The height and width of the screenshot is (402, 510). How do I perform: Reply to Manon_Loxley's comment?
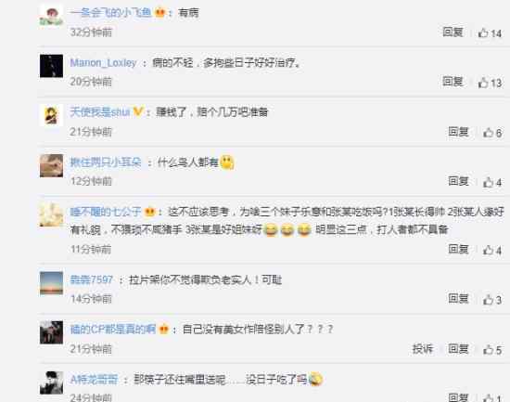[x=453, y=82]
